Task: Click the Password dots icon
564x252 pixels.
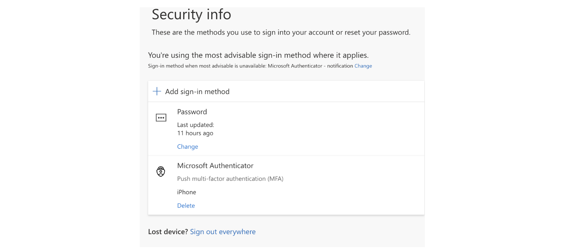Action: tap(161, 118)
